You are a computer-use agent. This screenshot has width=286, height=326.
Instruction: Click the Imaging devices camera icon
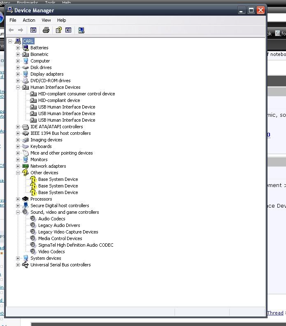26,140
